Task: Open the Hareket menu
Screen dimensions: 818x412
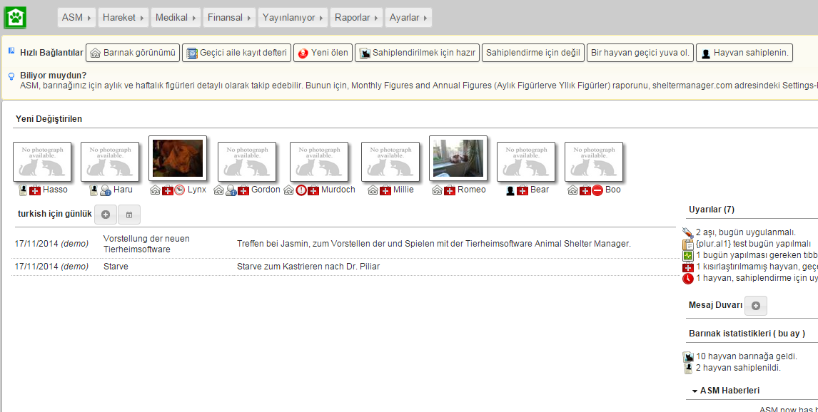Action: pyautogui.click(x=123, y=18)
